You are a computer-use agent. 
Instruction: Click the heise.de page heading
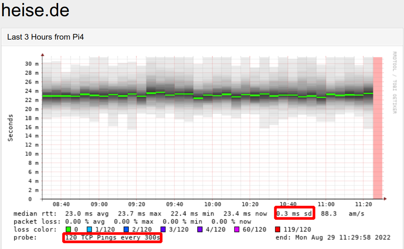tap(35, 10)
